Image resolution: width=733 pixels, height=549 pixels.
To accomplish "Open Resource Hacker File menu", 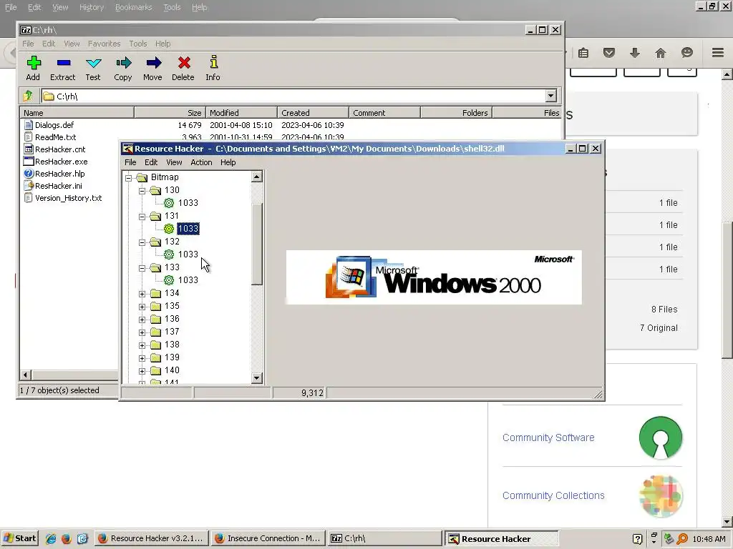I will (x=130, y=162).
